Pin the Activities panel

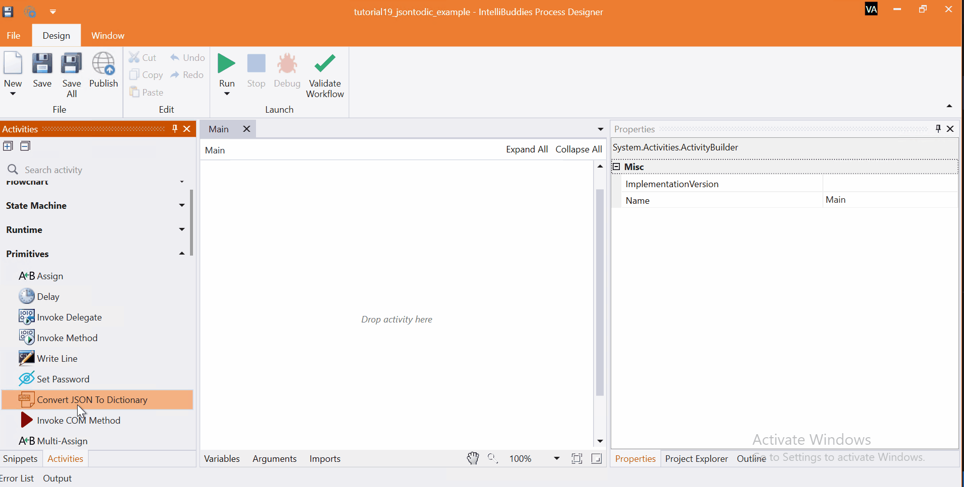click(174, 129)
